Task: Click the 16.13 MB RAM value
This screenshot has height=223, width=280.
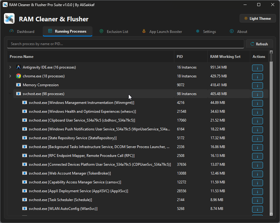Action: pyautogui.click(x=217, y=156)
